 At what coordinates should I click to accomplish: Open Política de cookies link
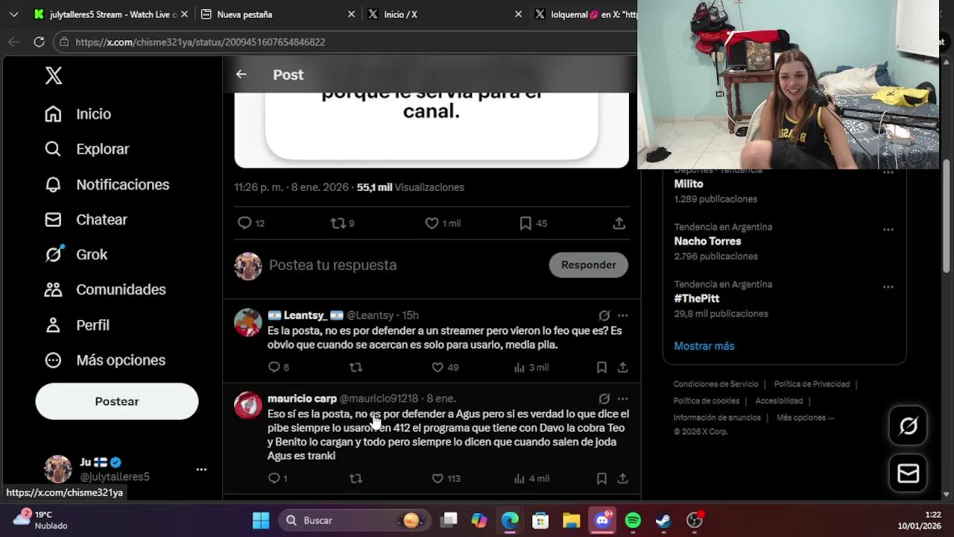706,401
